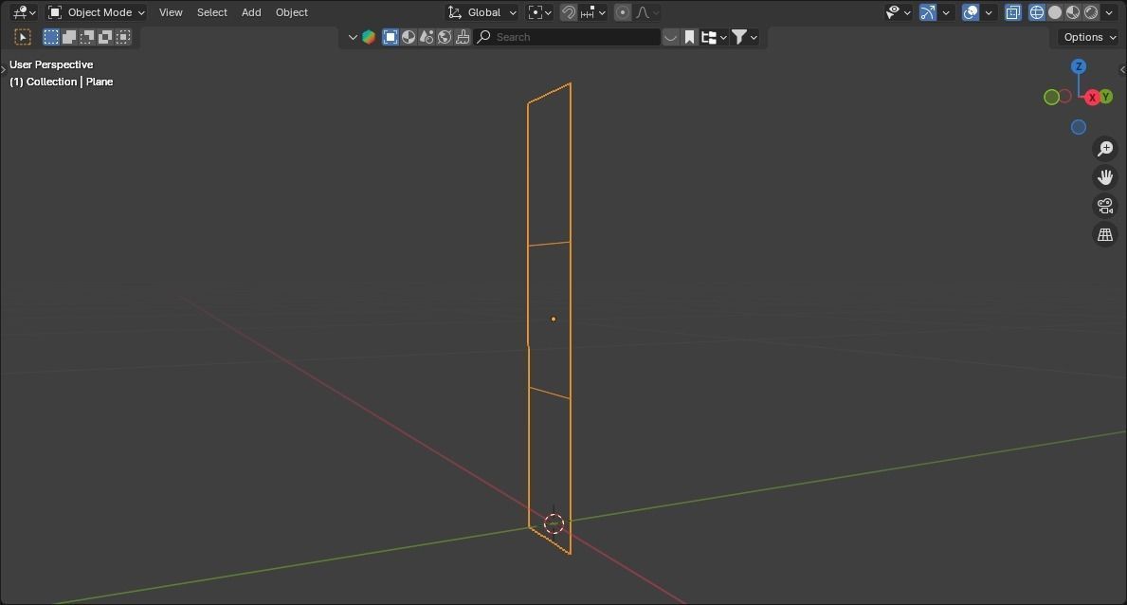Click the red X axis gizmo handle
Screen dimensions: 1127x605
click(x=1093, y=97)
